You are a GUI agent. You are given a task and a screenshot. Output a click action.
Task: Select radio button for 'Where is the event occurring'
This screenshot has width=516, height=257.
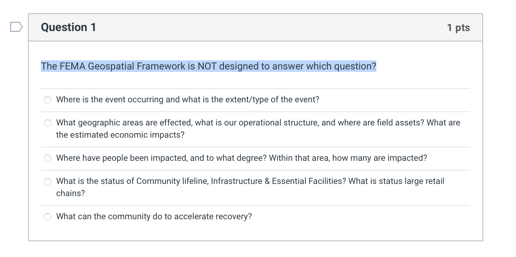click(x=48, y=100)
